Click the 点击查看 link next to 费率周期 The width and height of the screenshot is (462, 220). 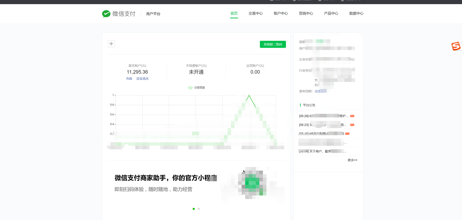(x=320, y=91)
